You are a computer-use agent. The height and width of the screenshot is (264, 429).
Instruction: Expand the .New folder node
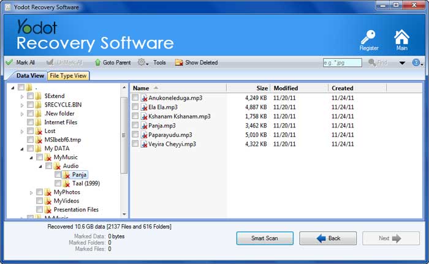22,114
